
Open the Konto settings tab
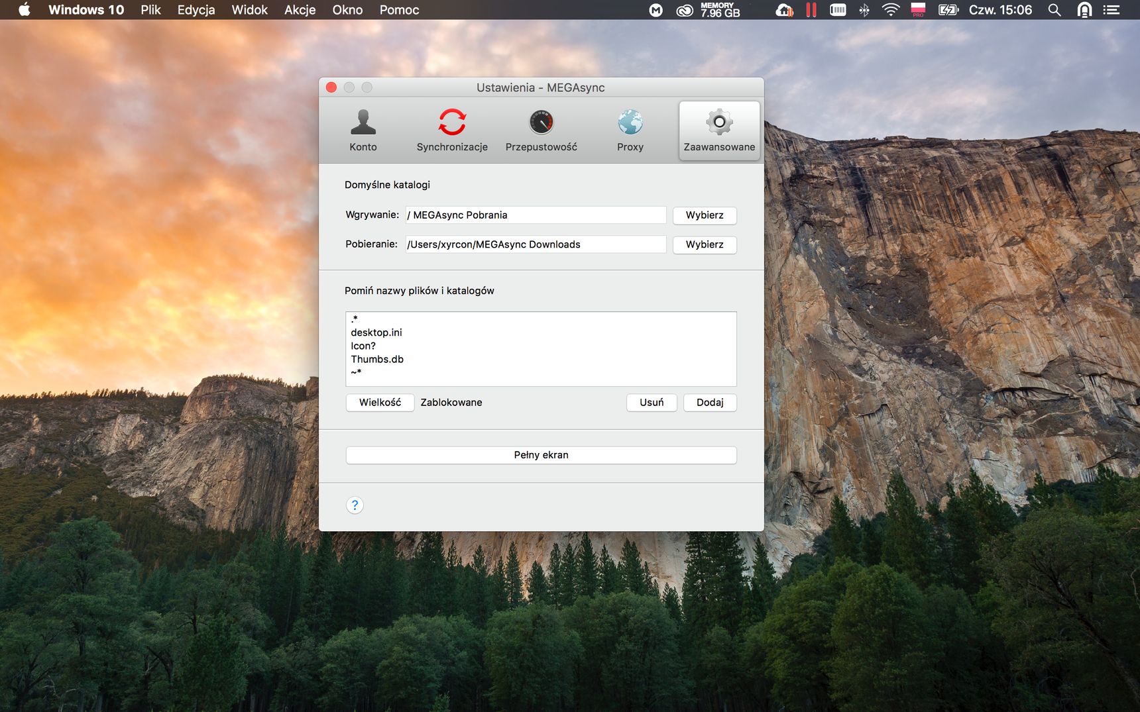pyautogui.click(x=363, y=130)
